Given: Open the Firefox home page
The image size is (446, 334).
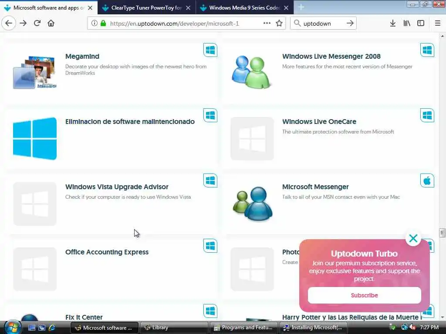Looking at the screenshot, I should click(51, 23).
